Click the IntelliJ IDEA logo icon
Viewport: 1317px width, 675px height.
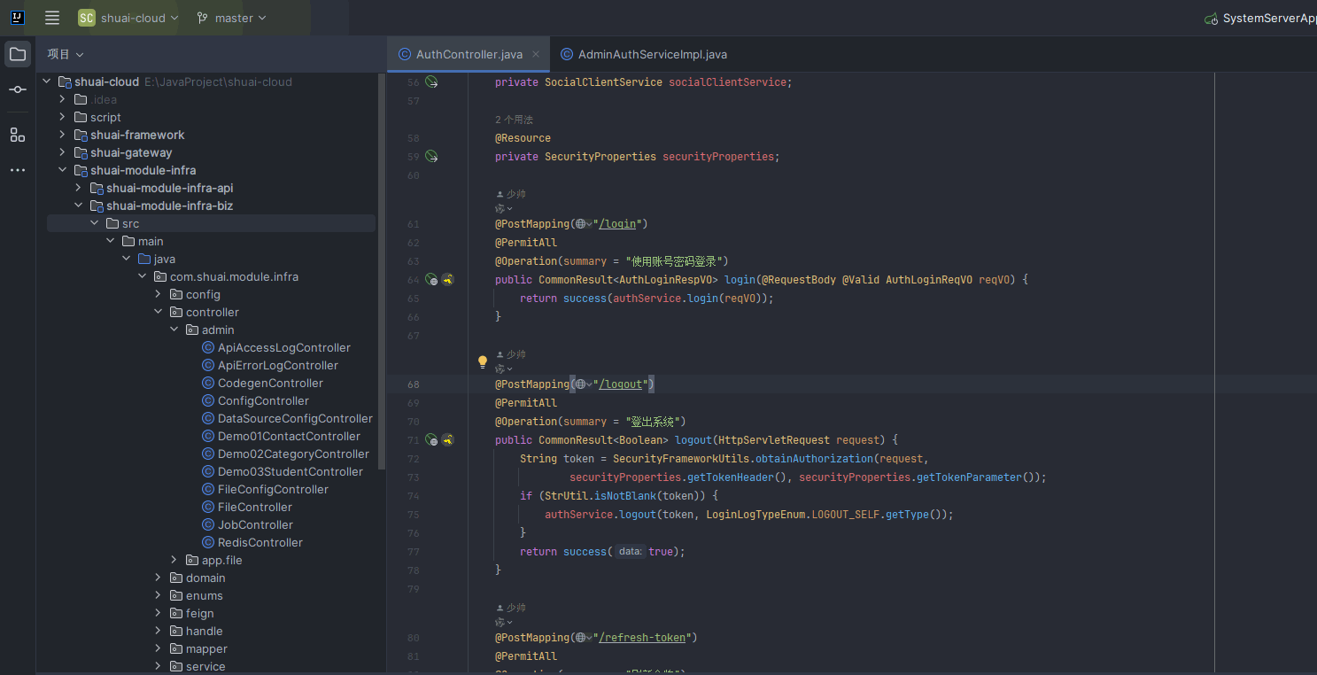click(18, 18)
